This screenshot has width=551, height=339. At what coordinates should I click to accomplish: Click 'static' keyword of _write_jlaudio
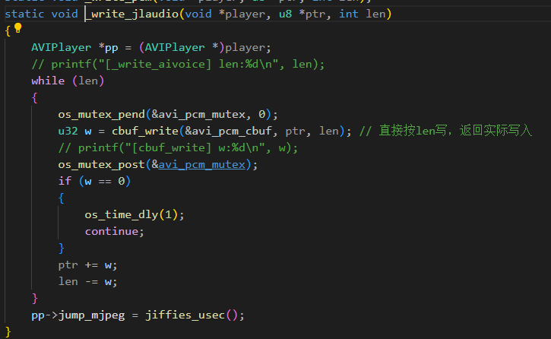(x=24, y=14)
